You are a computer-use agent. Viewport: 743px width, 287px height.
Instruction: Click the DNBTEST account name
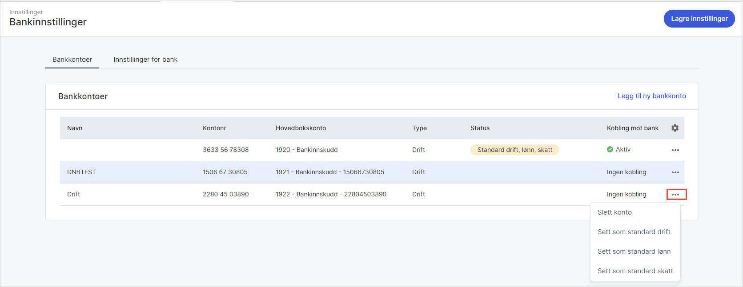[81, 172]
